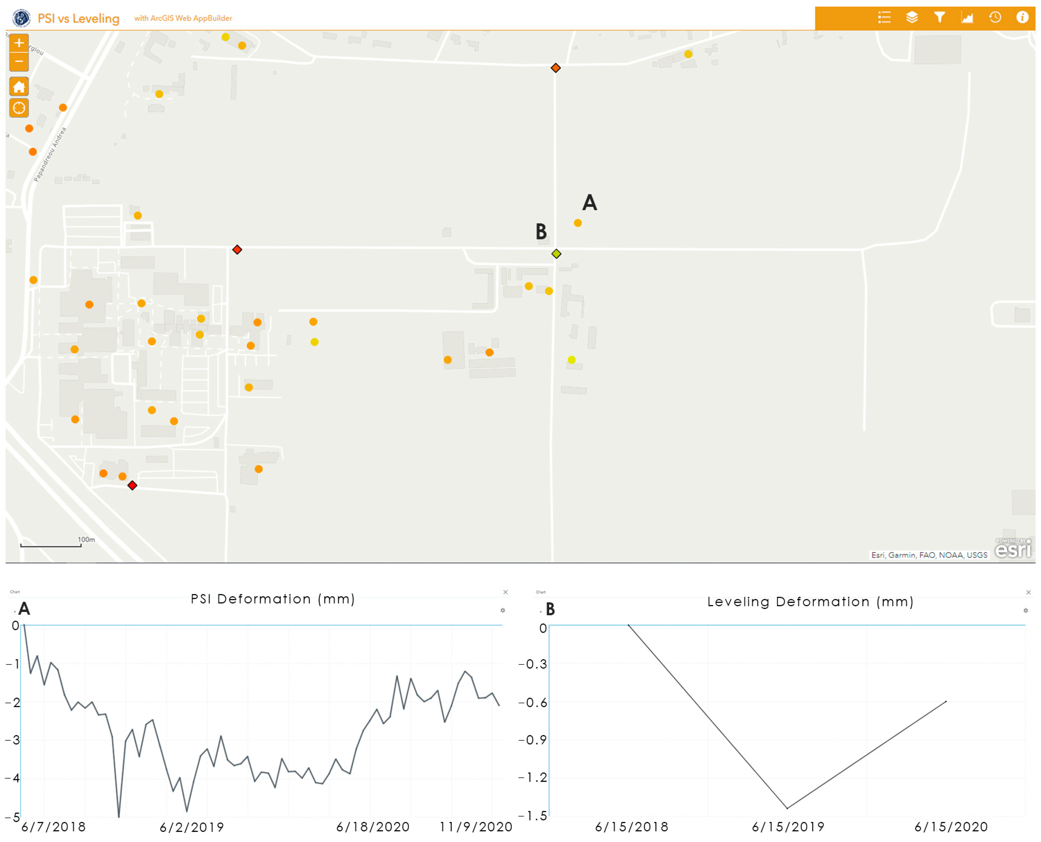The width and height of the screenshot is (1041, 842).
Task: Open the Layer List widget
Action: pyautogui.click(x=911, y=18)
